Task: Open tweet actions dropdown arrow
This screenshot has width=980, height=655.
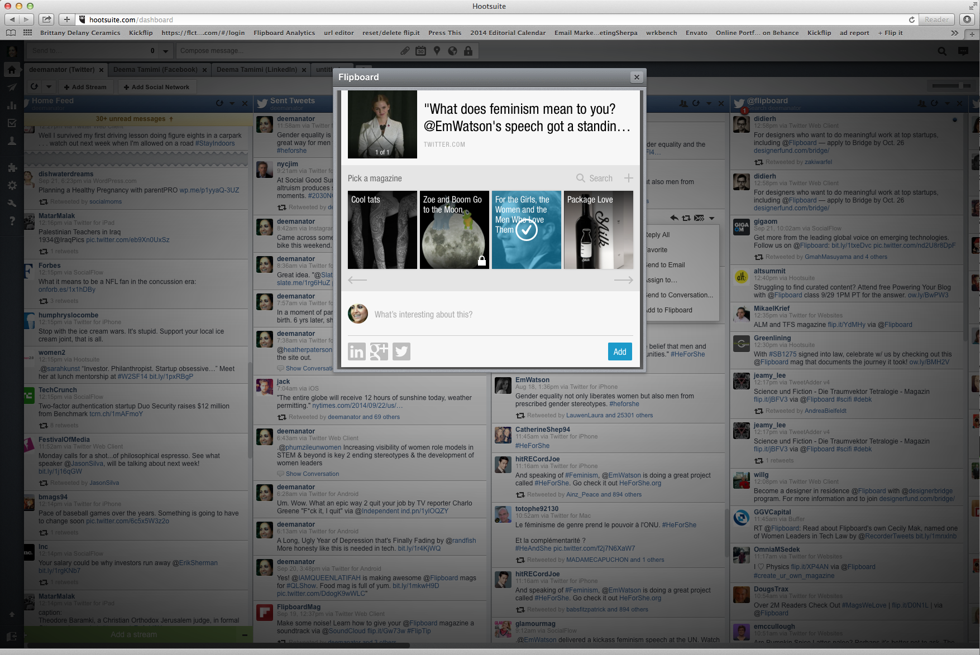Action: pyautogui.click(x=711, y=218)
